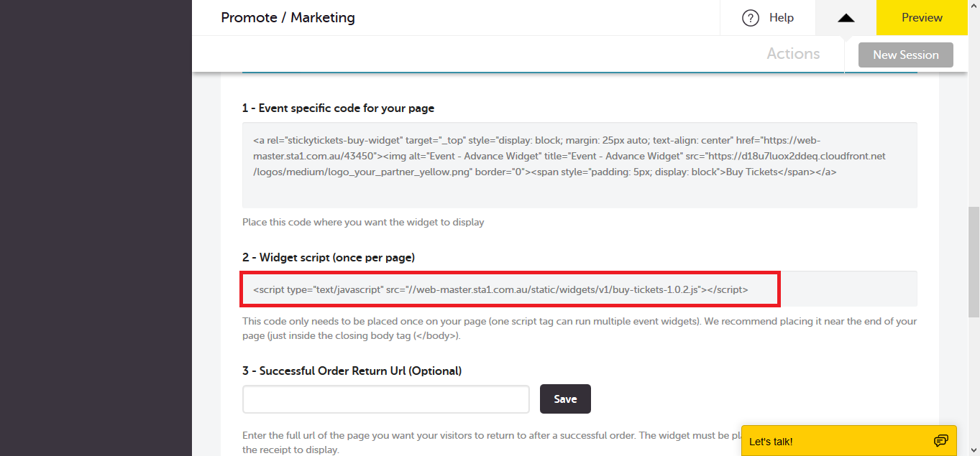This screenshot has width=980, height=456.
Task: Save the order return URL
Action: (565, 399)
